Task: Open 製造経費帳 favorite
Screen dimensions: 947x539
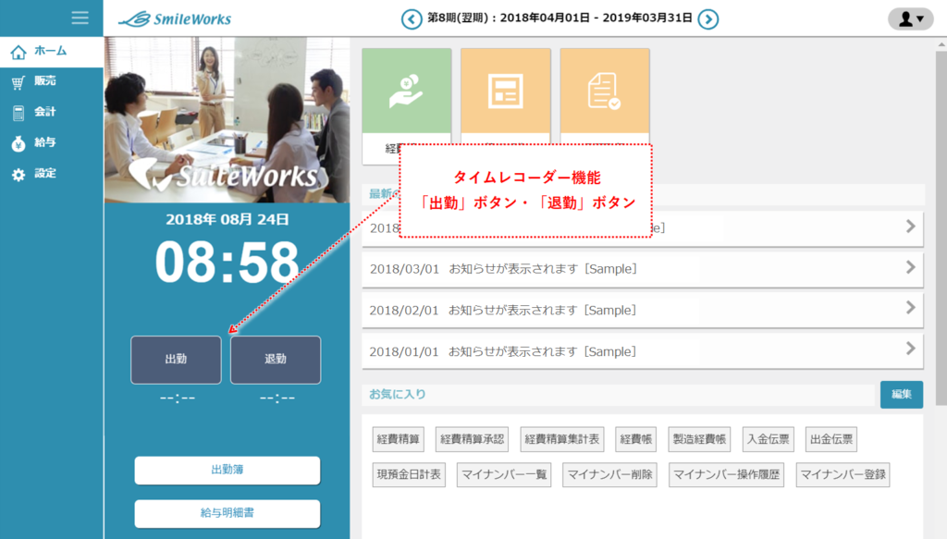Action: [699, 439]
